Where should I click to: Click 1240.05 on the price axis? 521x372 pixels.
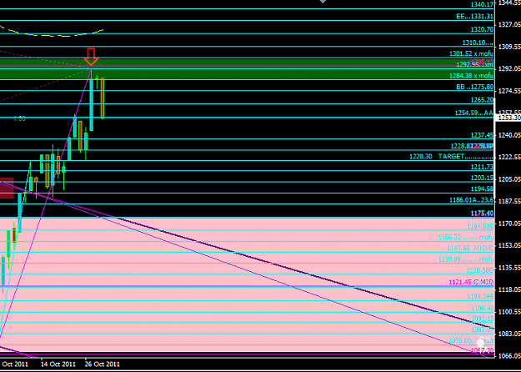coord(509,135)
